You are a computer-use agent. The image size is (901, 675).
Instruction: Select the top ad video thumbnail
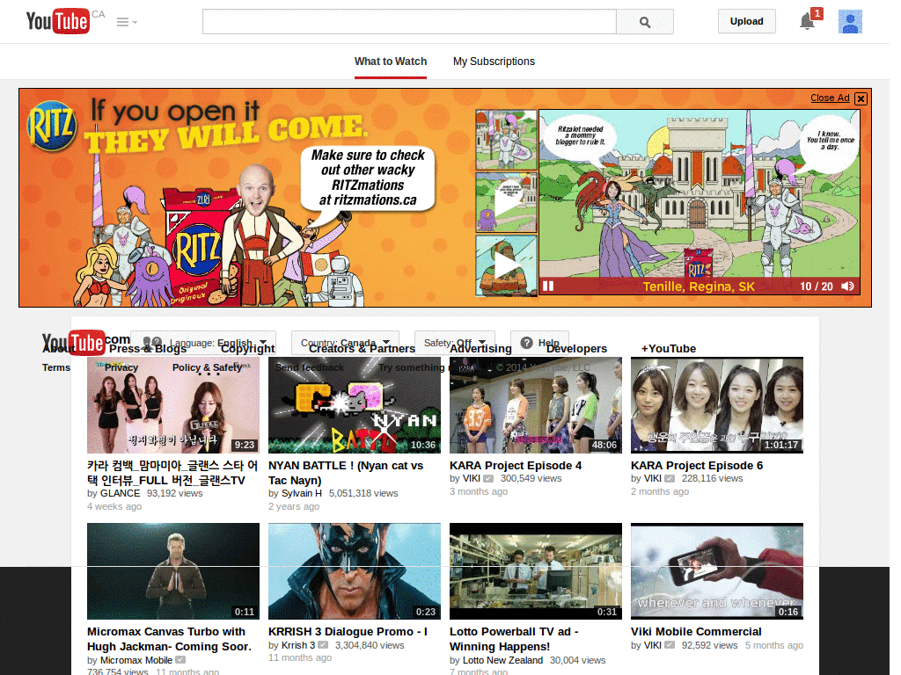point(506,140)
